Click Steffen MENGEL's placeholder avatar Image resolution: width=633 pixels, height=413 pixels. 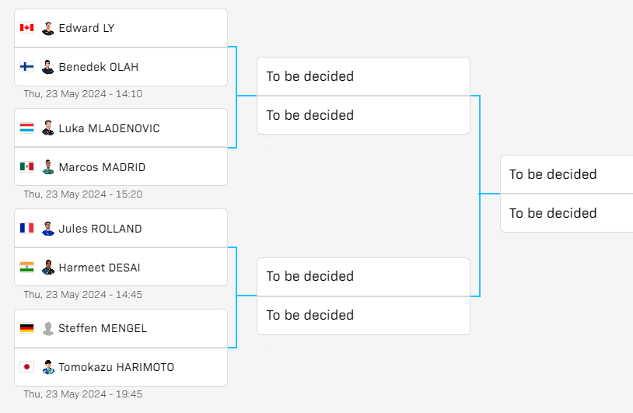48,328
